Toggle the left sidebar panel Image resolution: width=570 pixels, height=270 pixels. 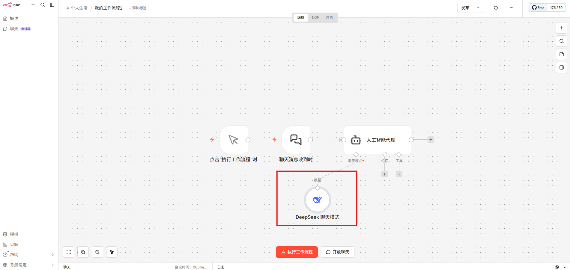52,5
